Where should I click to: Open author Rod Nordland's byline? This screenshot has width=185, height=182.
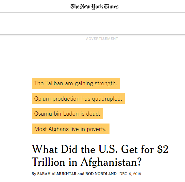(101, 174)
